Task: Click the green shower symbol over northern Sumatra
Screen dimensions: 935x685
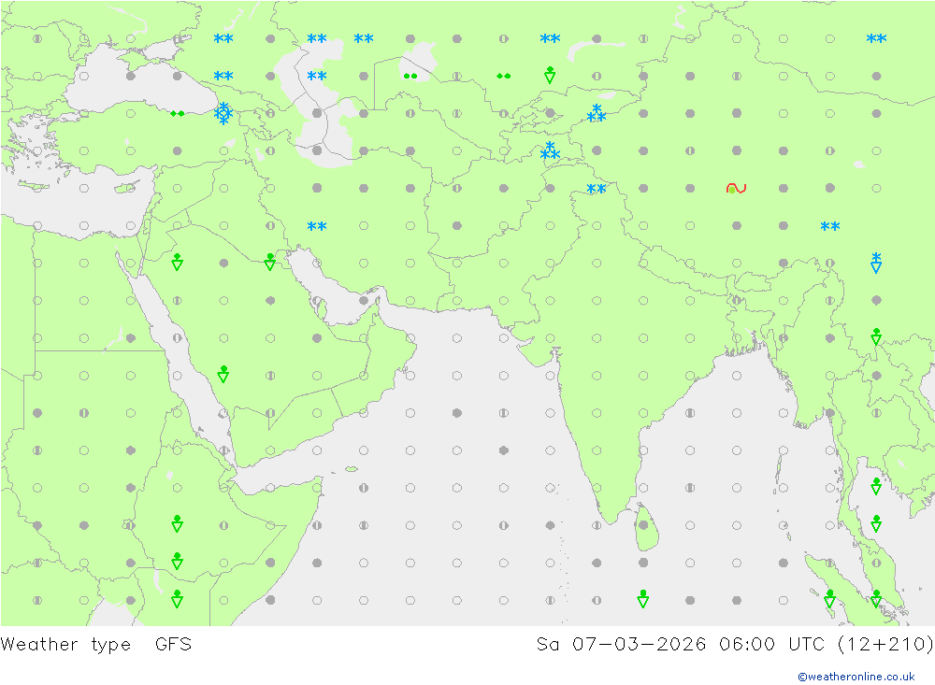Action: coord(829,599)
